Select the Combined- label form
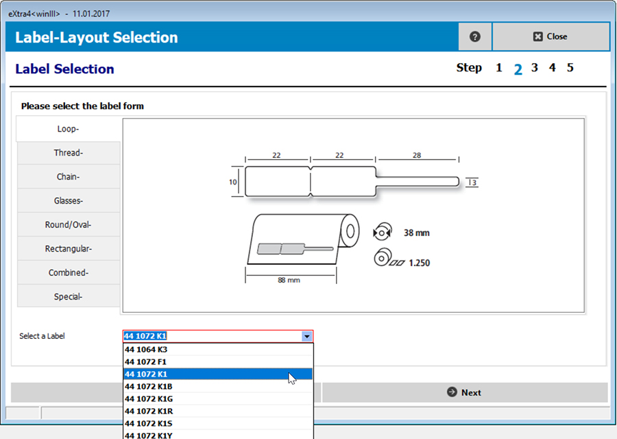 pos(69,272)
